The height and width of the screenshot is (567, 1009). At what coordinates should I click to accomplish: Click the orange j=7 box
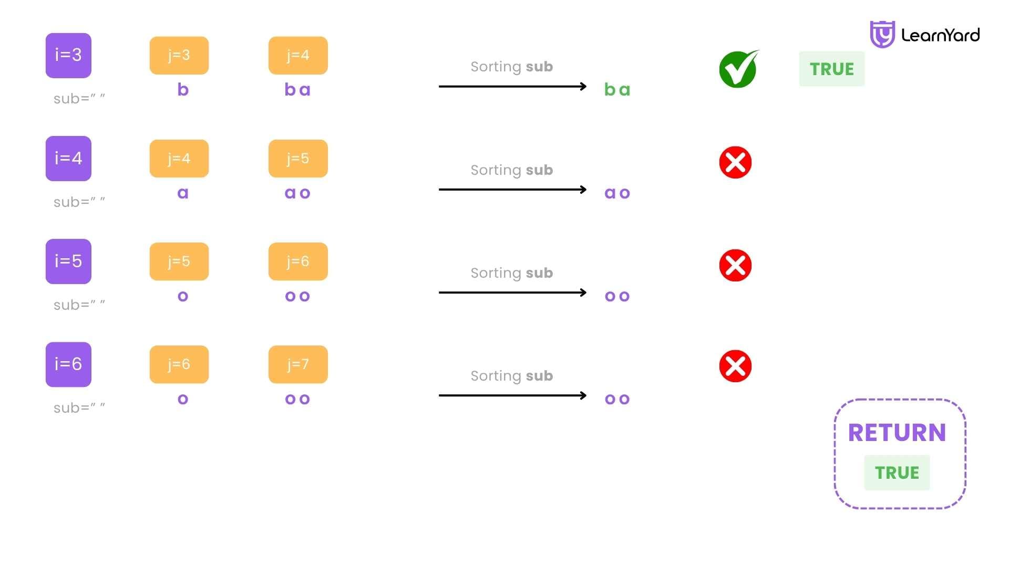point(298,364)
